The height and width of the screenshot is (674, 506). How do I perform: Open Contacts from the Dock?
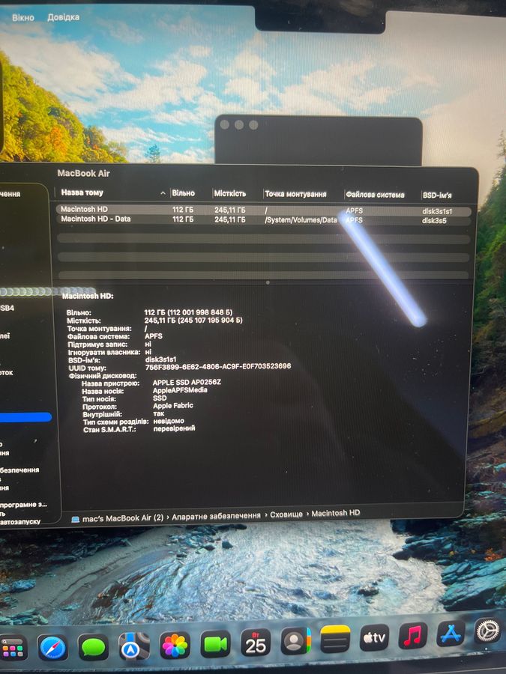(295, 641)
